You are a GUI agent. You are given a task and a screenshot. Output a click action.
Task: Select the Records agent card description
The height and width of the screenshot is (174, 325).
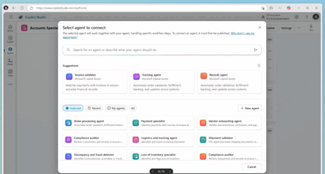coord(224,87)
